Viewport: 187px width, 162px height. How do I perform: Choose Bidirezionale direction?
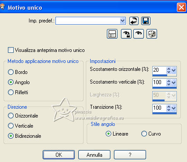tap(11, 136)
